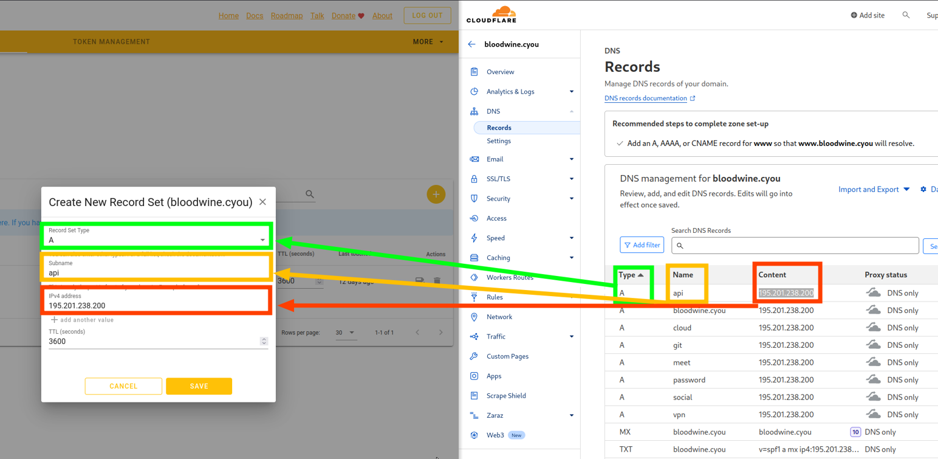The image size is (938, 459).
Task: Select Settings under DNS
Action: coord(499,141)
